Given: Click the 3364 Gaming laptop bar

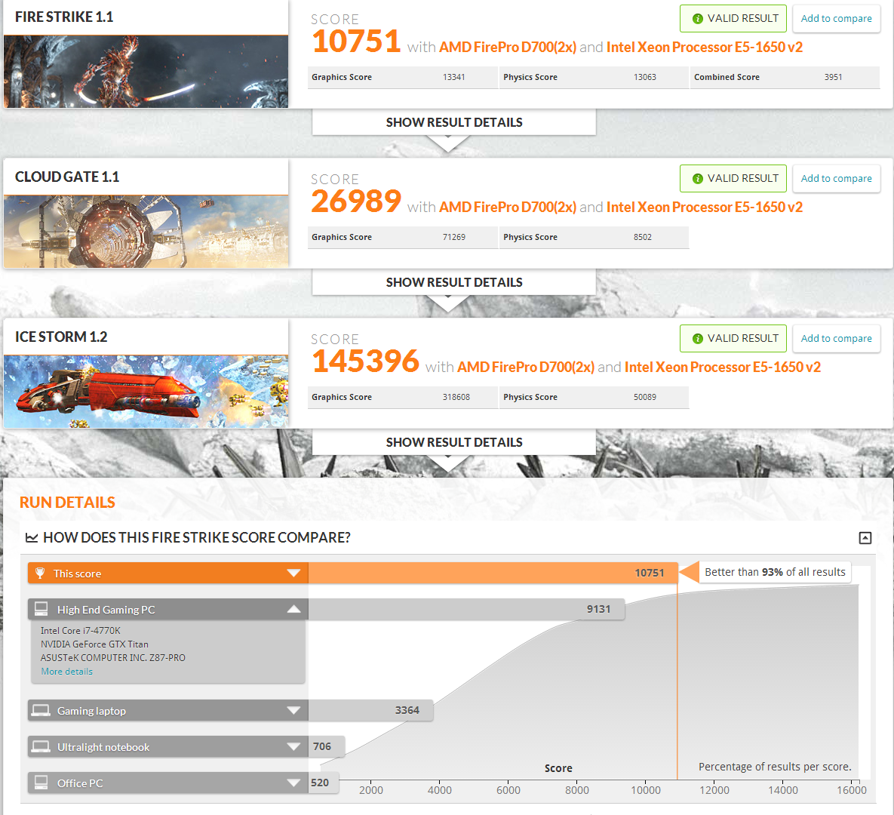Looking at the screenshot, I should pyautogui.click(x=370, y=711).
